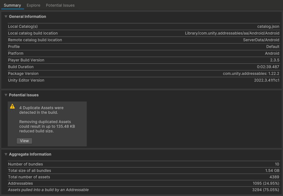
Task: Click the Unity Editor Version row
Action: (144, 80)
